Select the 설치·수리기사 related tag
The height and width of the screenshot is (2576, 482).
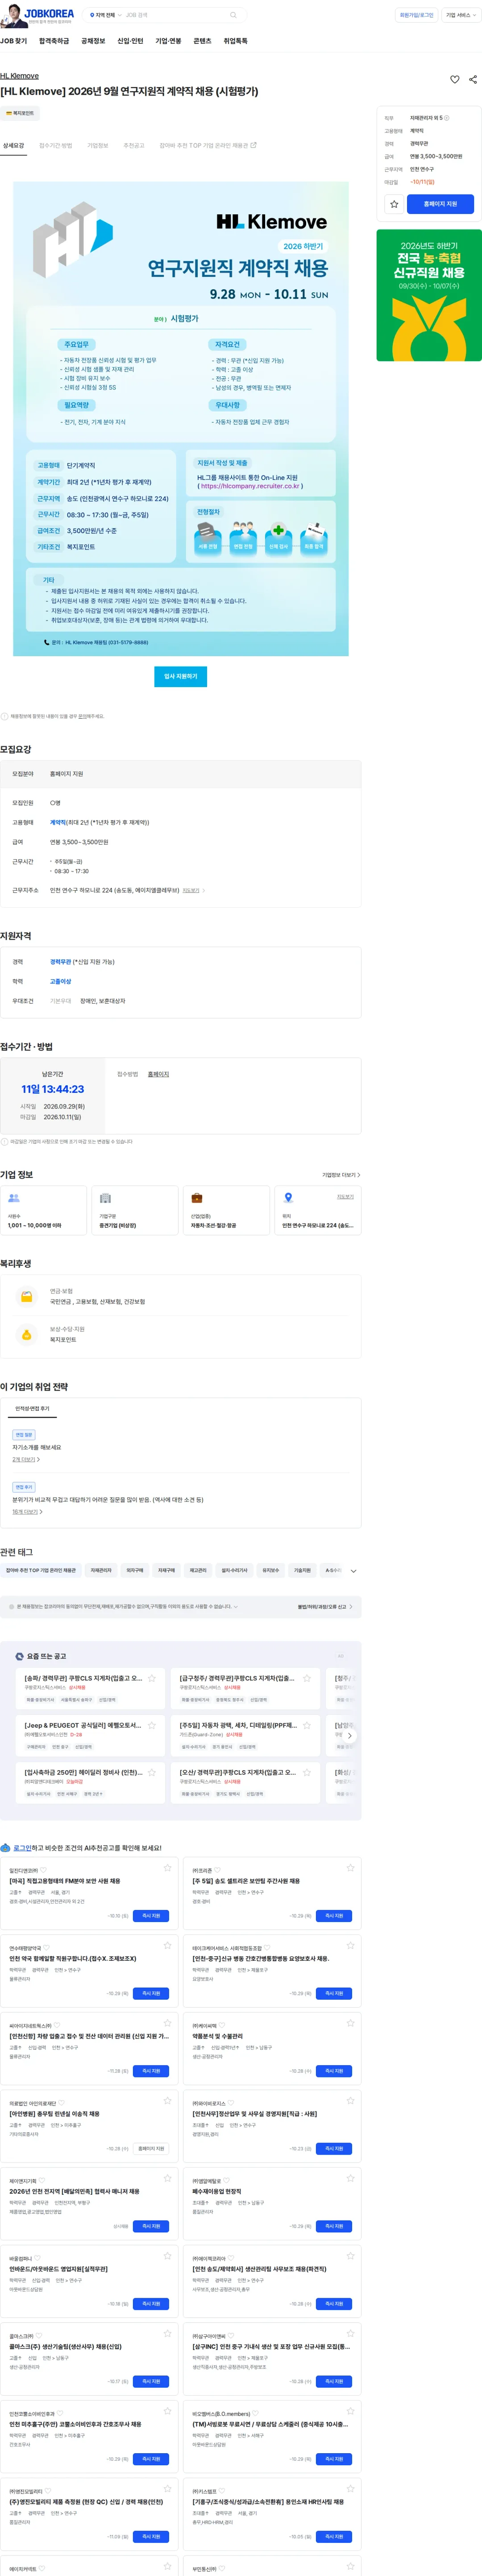pos(234,1570)
